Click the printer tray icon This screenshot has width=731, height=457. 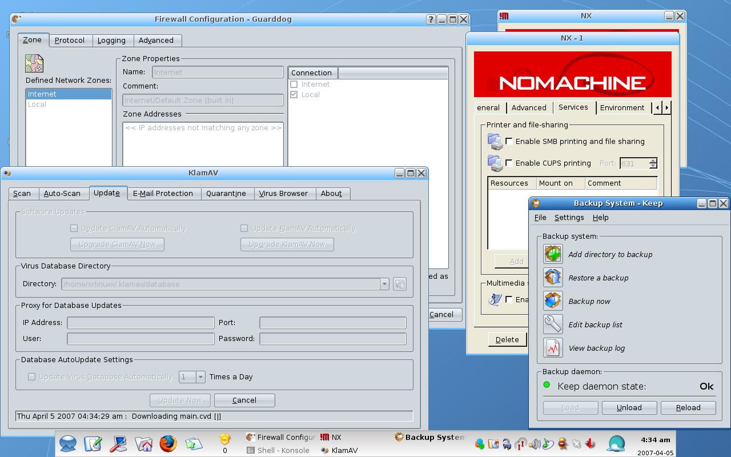pos(507,443)
